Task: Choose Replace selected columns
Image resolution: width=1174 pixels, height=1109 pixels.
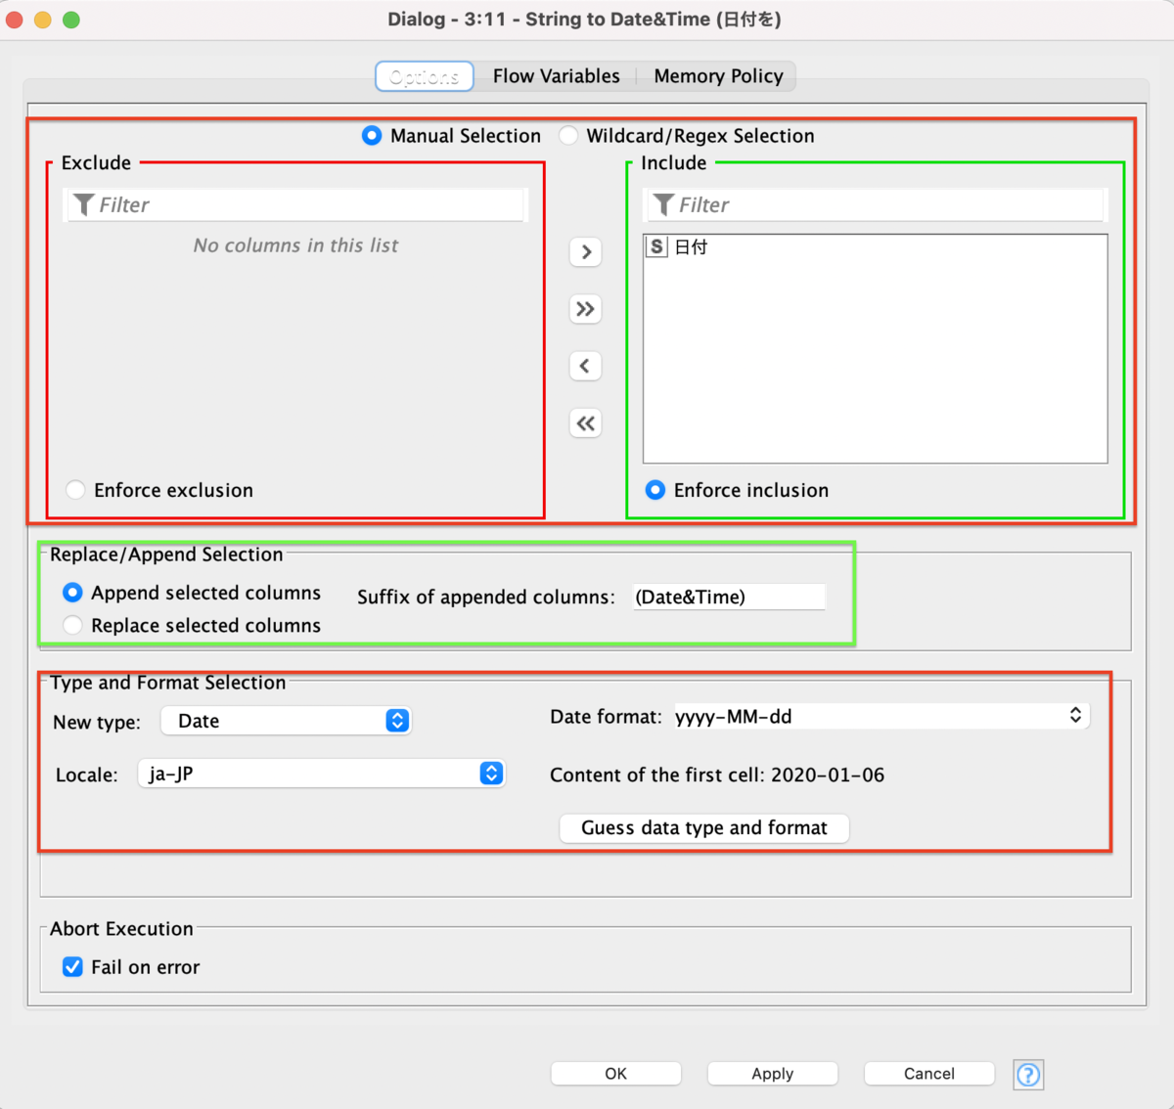Action: click(72, 625)
